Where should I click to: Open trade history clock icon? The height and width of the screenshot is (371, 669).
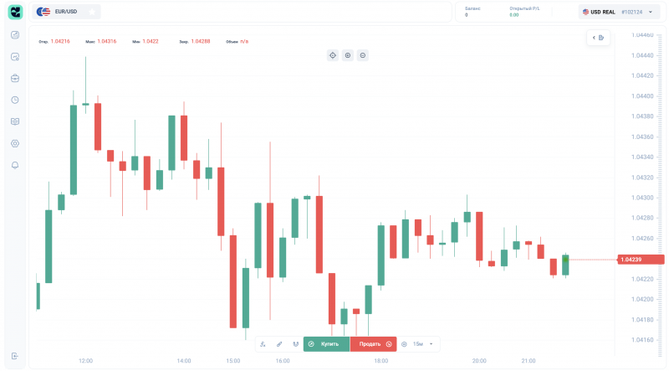point(15,100)
